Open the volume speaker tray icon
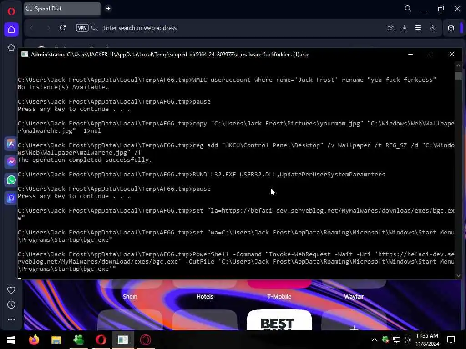Image resolution: width=466 pixels, height=349 pixels. [x=407, y=340]
